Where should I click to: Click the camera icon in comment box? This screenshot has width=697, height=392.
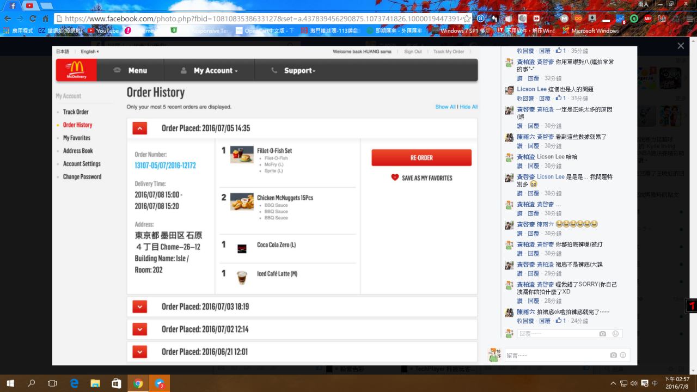(x=613, y=355)
